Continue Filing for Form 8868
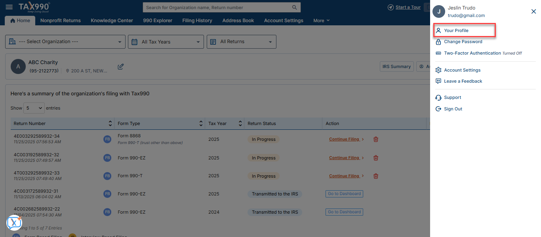541x237 pixels. tap(347, 139)
